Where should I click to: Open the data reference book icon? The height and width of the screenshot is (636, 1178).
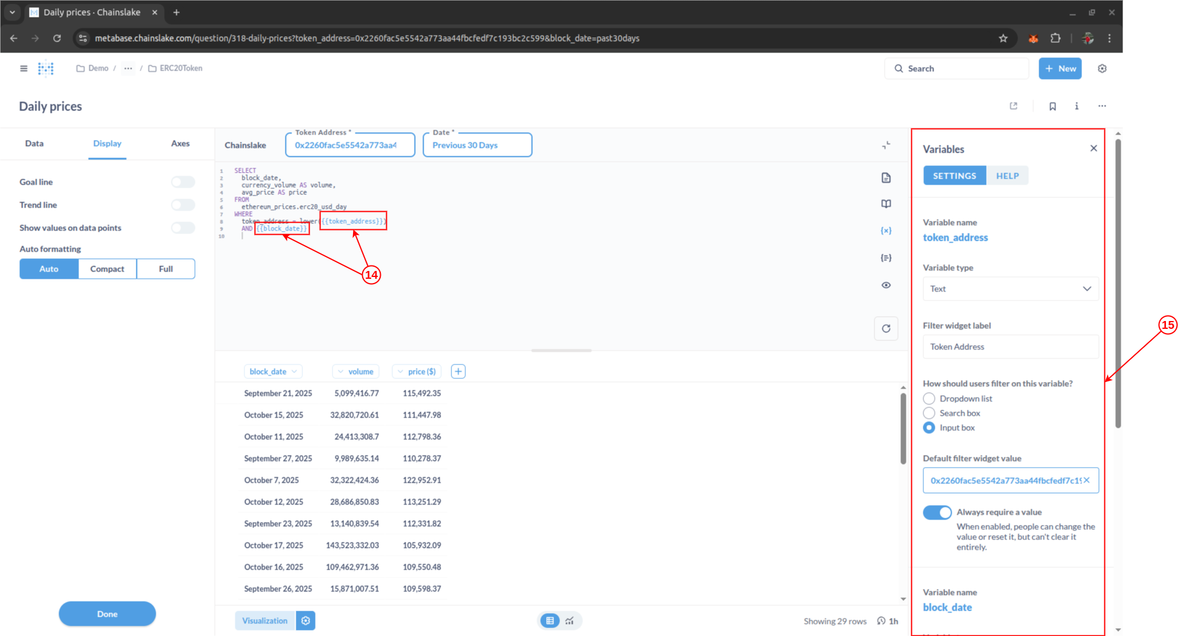885,204
